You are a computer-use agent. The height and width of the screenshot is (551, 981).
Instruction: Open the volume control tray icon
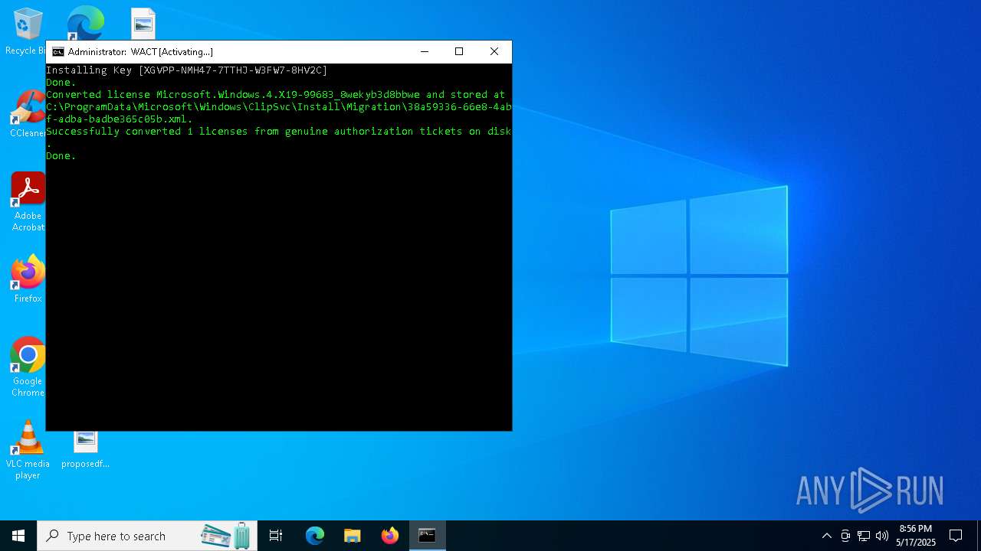click(882, 536)
